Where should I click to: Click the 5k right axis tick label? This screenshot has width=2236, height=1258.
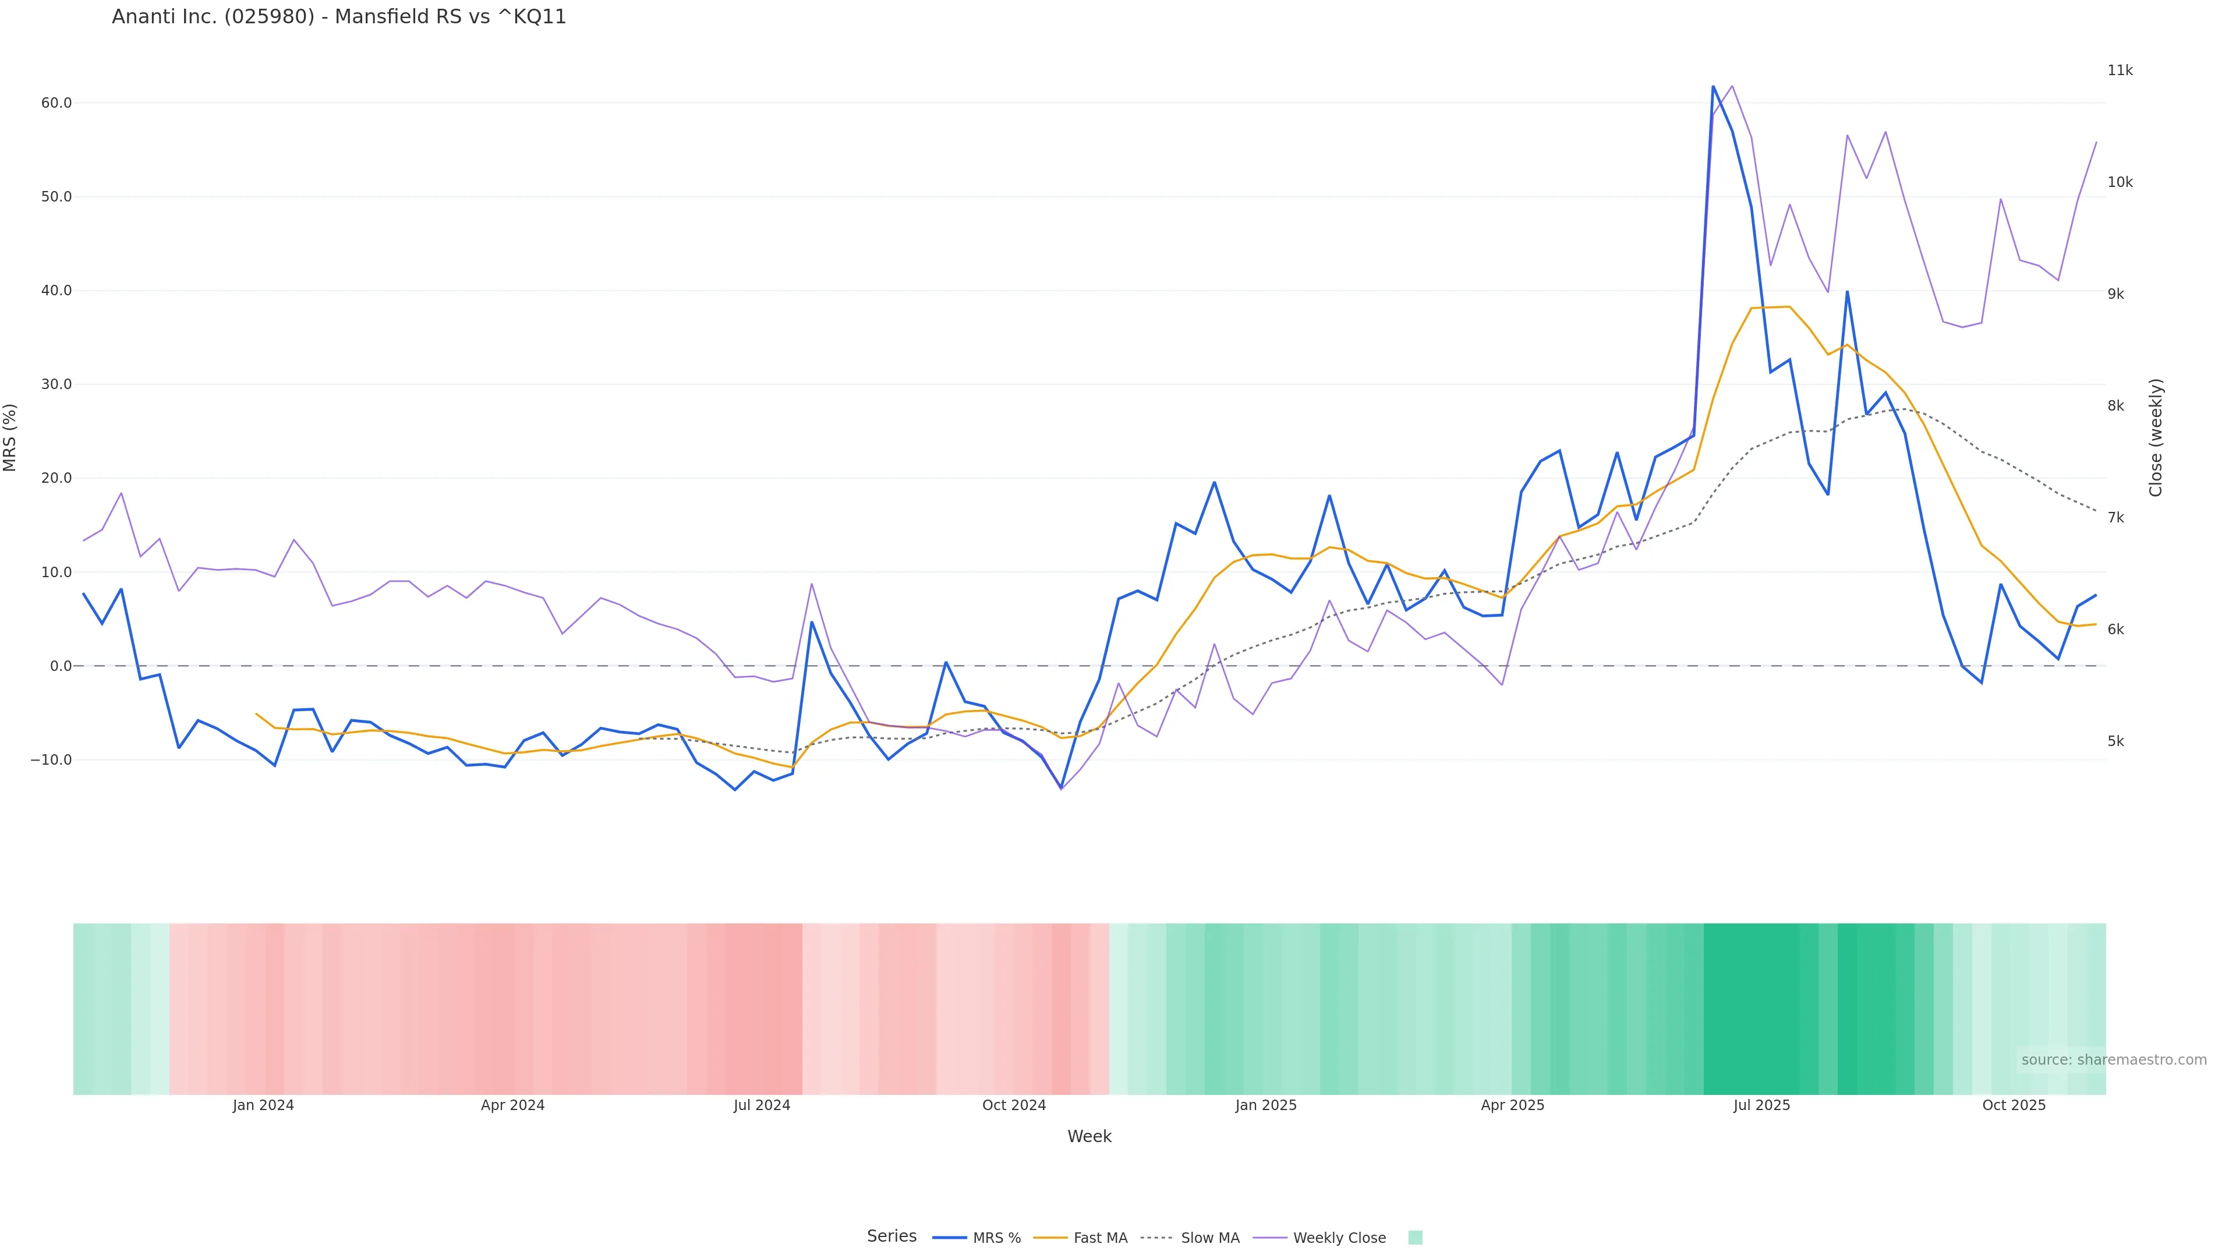tap(2115, 741)
